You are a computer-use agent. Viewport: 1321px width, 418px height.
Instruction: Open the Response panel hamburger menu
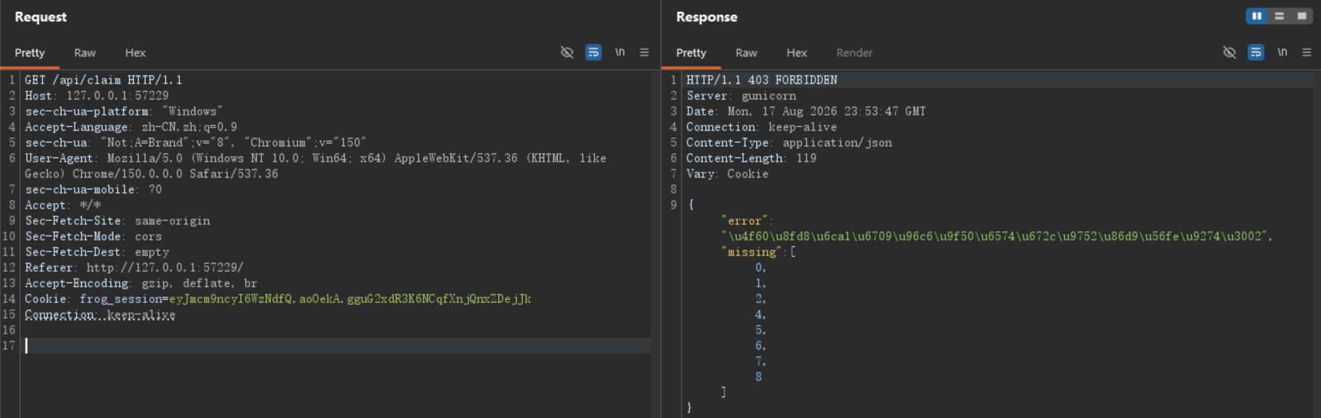(1307, 52)
